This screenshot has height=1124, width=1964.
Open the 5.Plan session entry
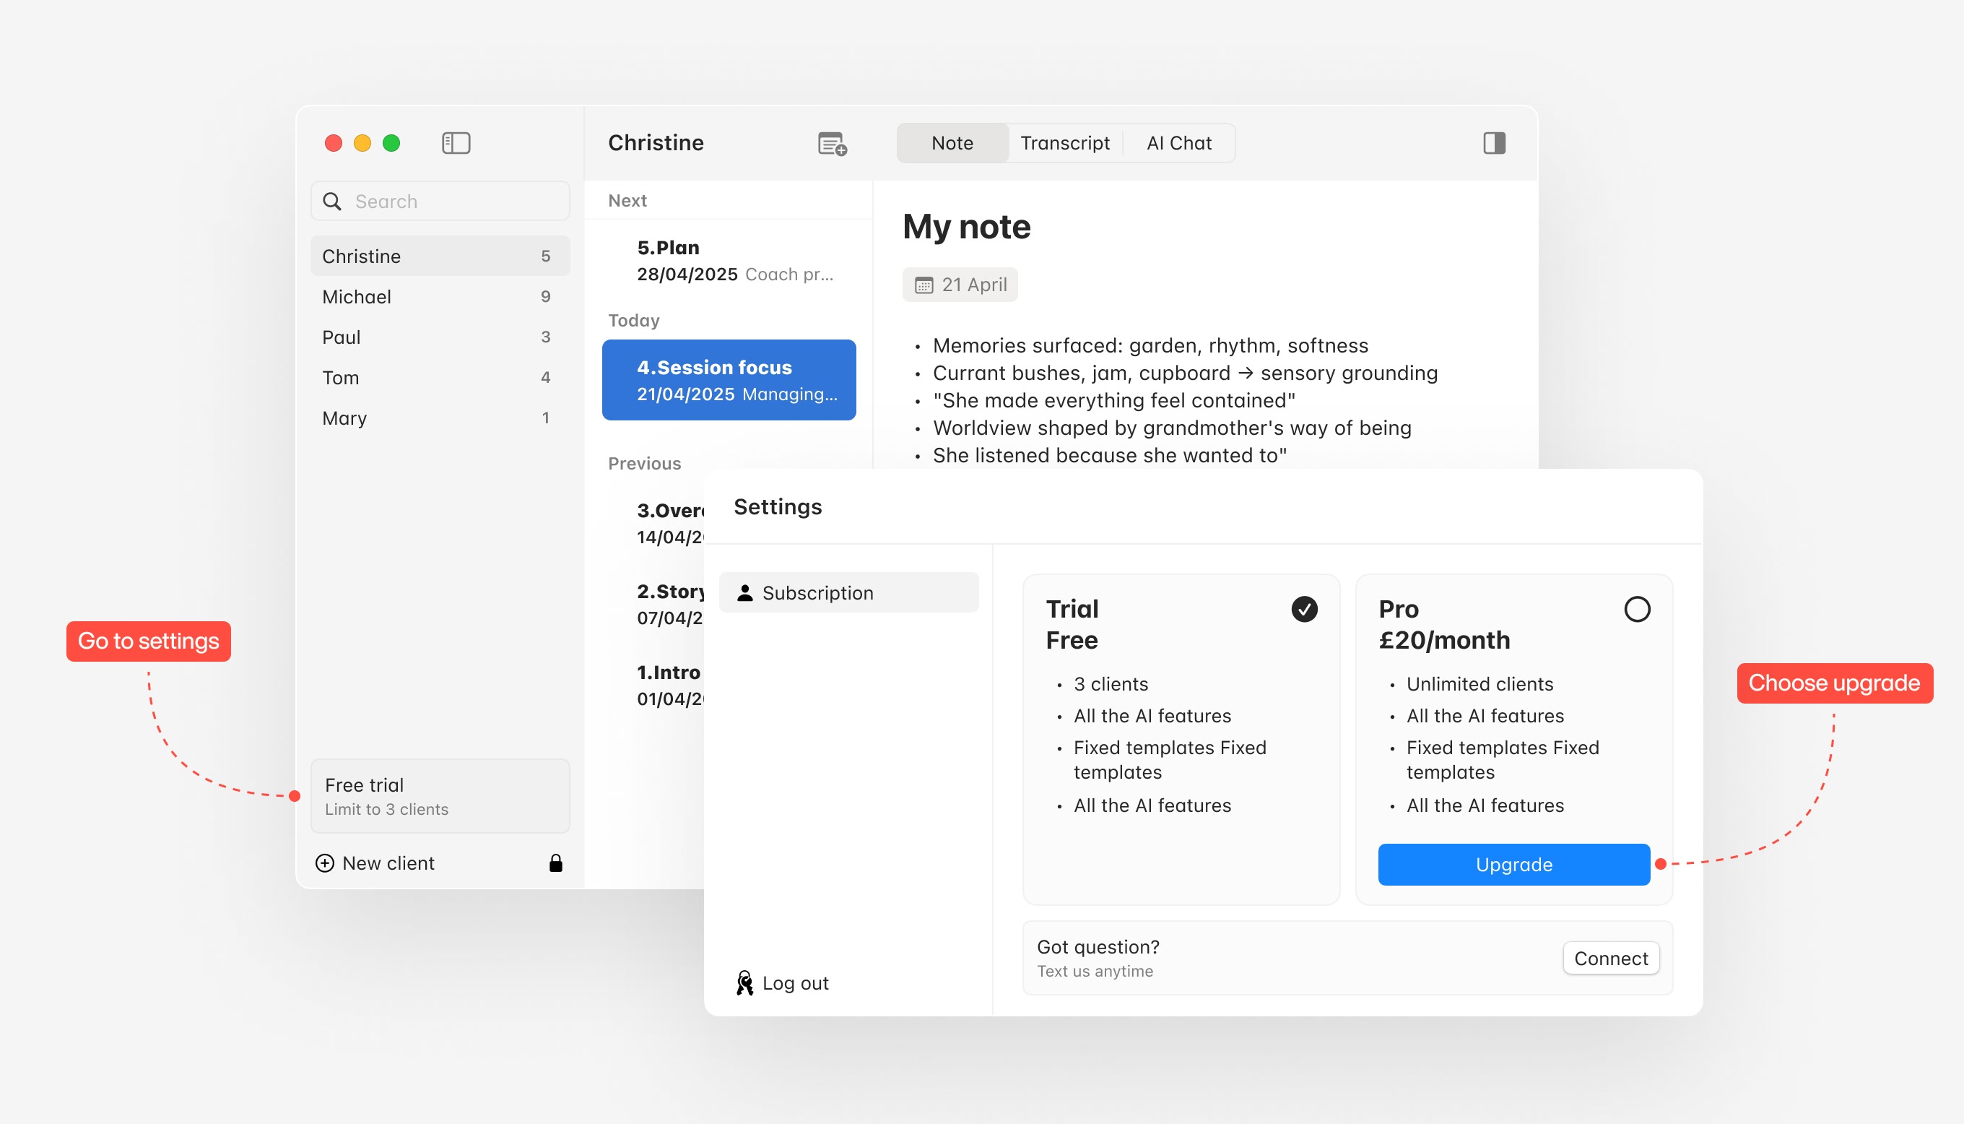point(729,261)
